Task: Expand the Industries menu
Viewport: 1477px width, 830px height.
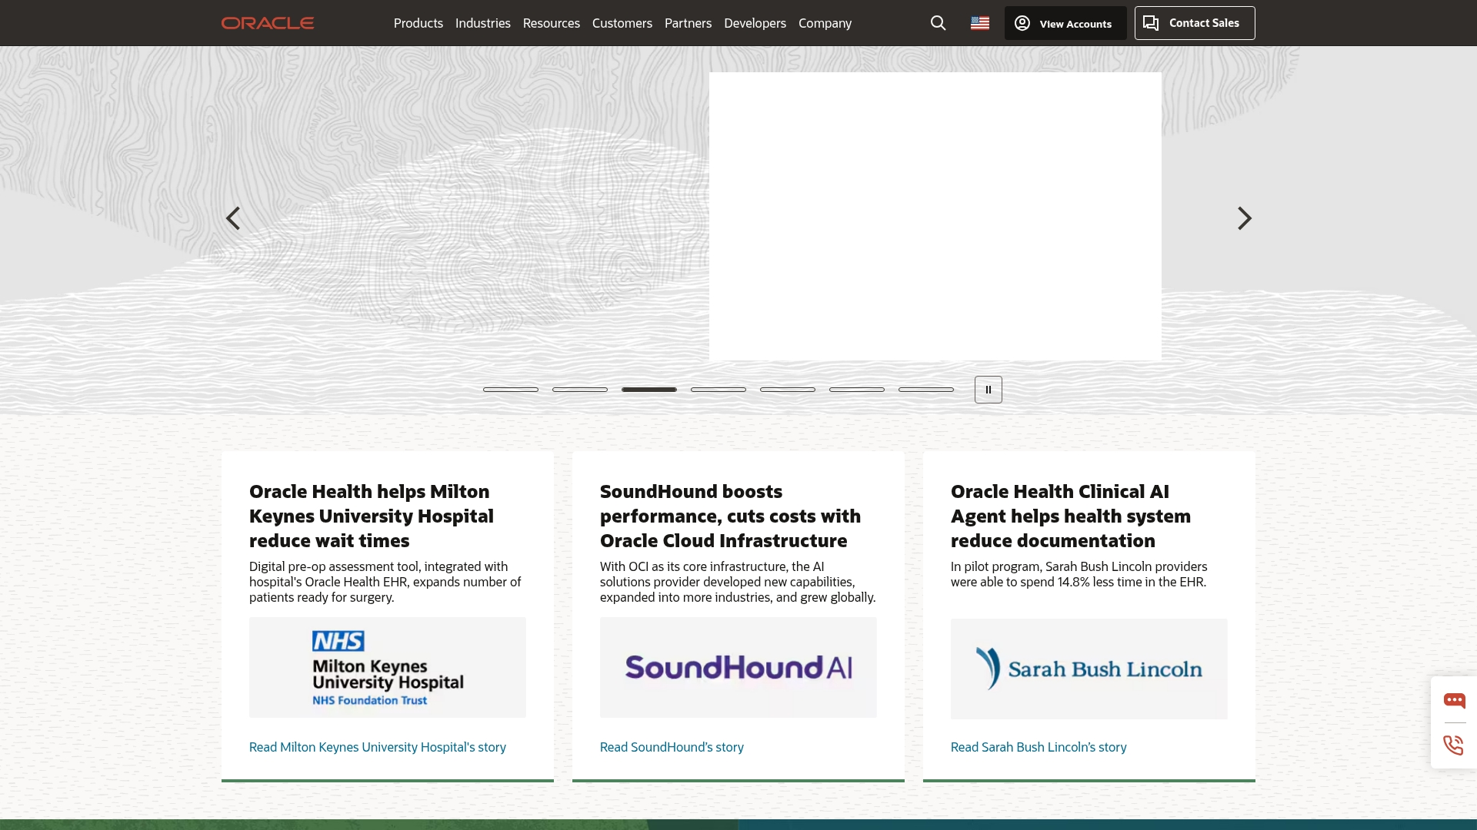Action: pyautogui.click(x=482, y=23)
